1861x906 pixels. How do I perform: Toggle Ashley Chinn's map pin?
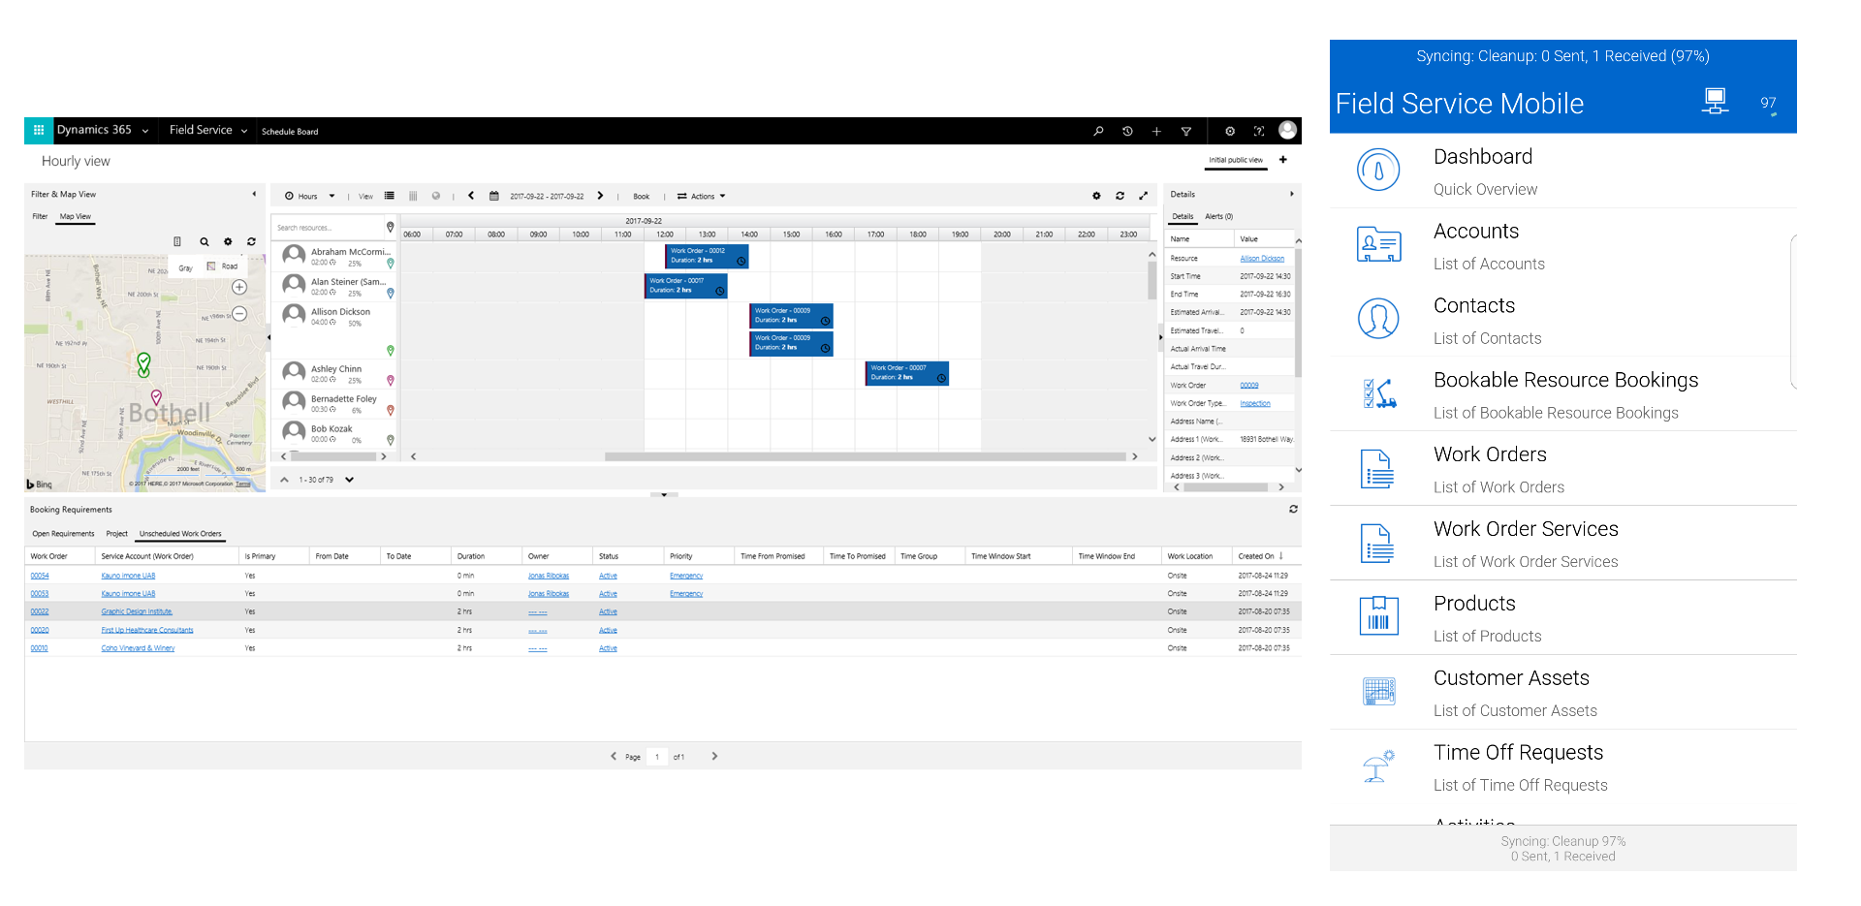[x=391, y=381]
